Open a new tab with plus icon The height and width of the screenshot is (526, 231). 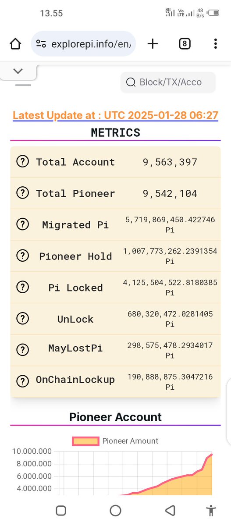(x=153, y=44)
